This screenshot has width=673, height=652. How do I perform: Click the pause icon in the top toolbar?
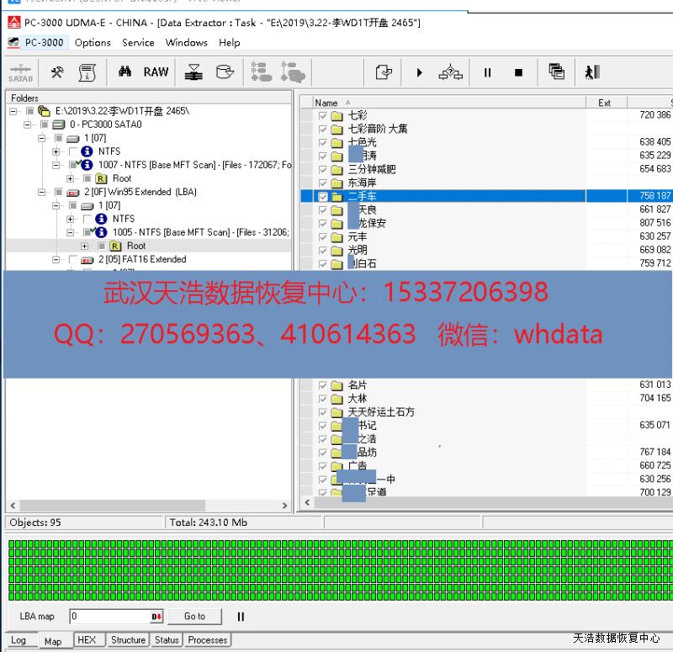coord(487,72)
